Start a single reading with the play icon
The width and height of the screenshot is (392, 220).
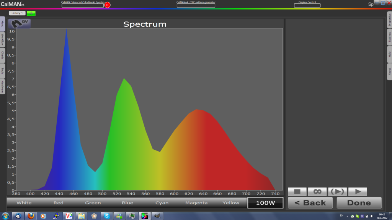(x=357, y=191)
